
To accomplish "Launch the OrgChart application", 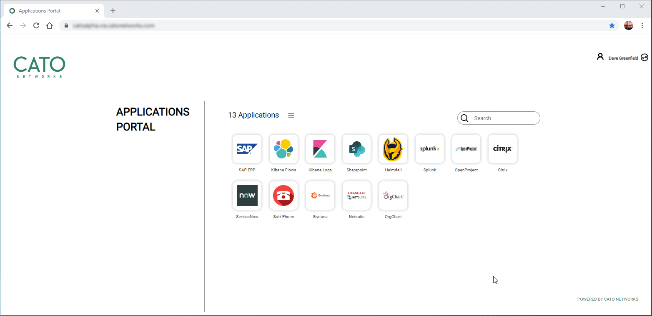I will coord(393,196).
